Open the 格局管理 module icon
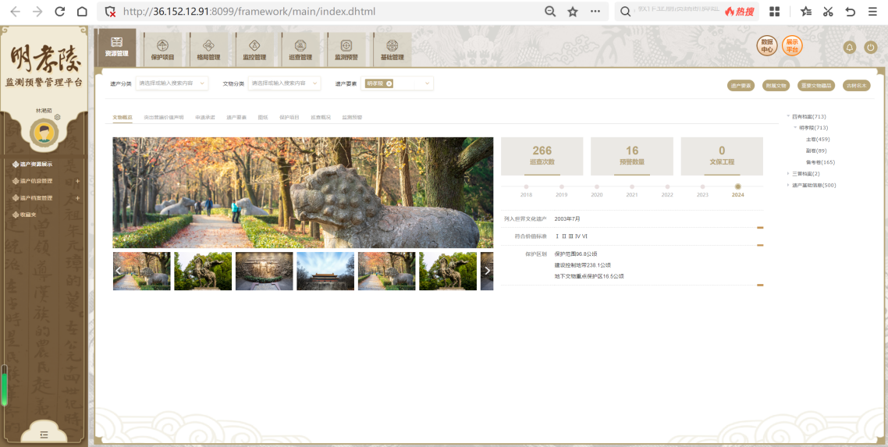 (208, 48)
